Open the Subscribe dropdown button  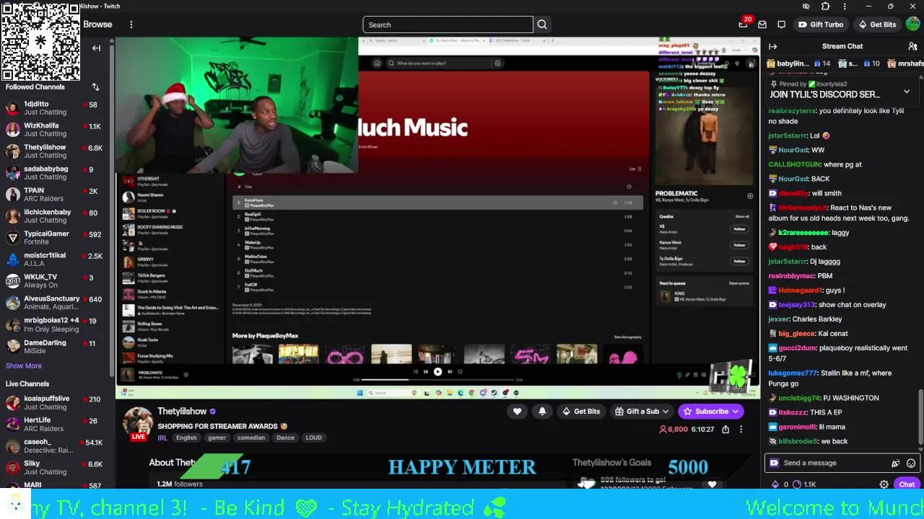pos(711,411)
